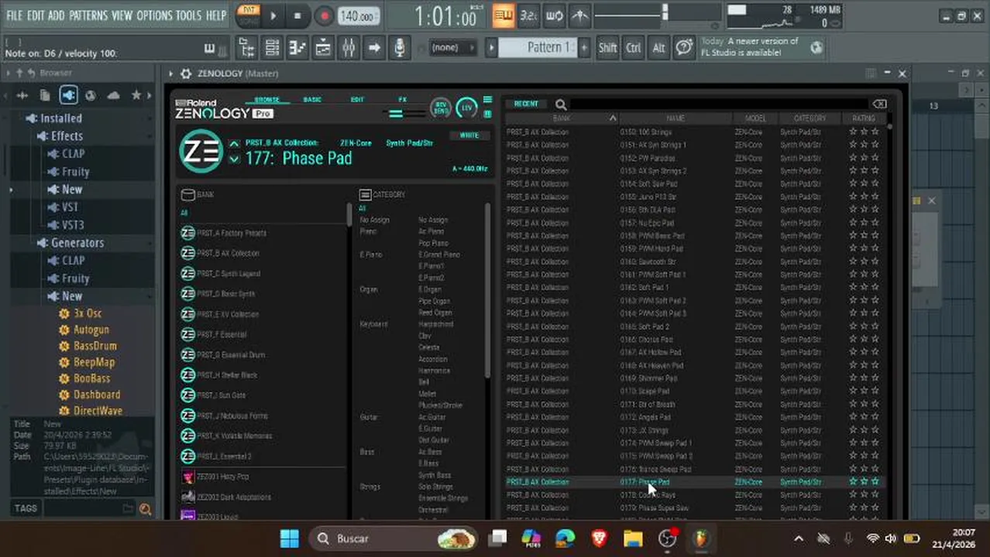Click the microphone recording icon
The image size is (990, 557).
[399, 48]
